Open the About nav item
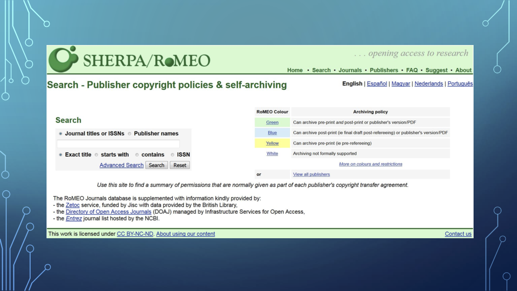The height and width of the screenshot is (291, 517). point(463,70)
